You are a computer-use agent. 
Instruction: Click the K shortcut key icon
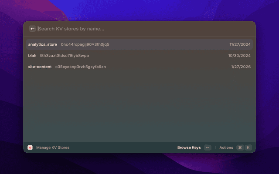[248, 147]
